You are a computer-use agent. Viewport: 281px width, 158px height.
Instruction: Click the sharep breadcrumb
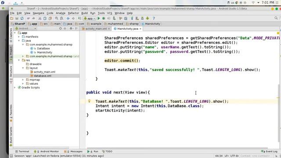click(132, 24)
